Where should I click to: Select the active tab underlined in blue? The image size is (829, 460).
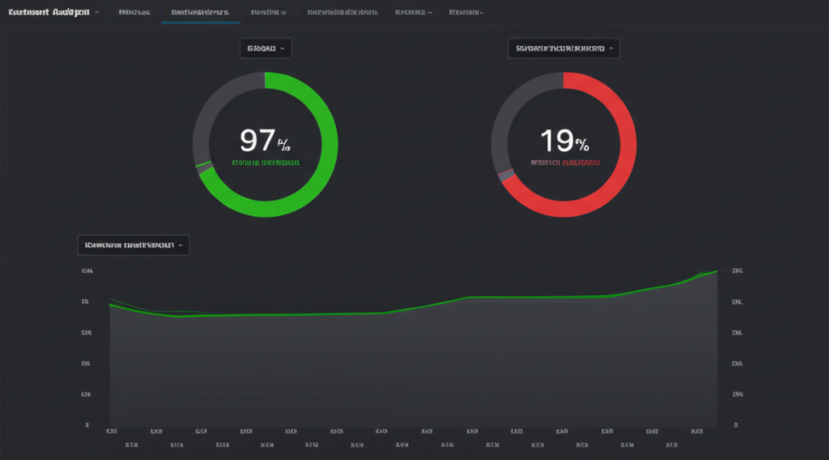coord(200,12)
